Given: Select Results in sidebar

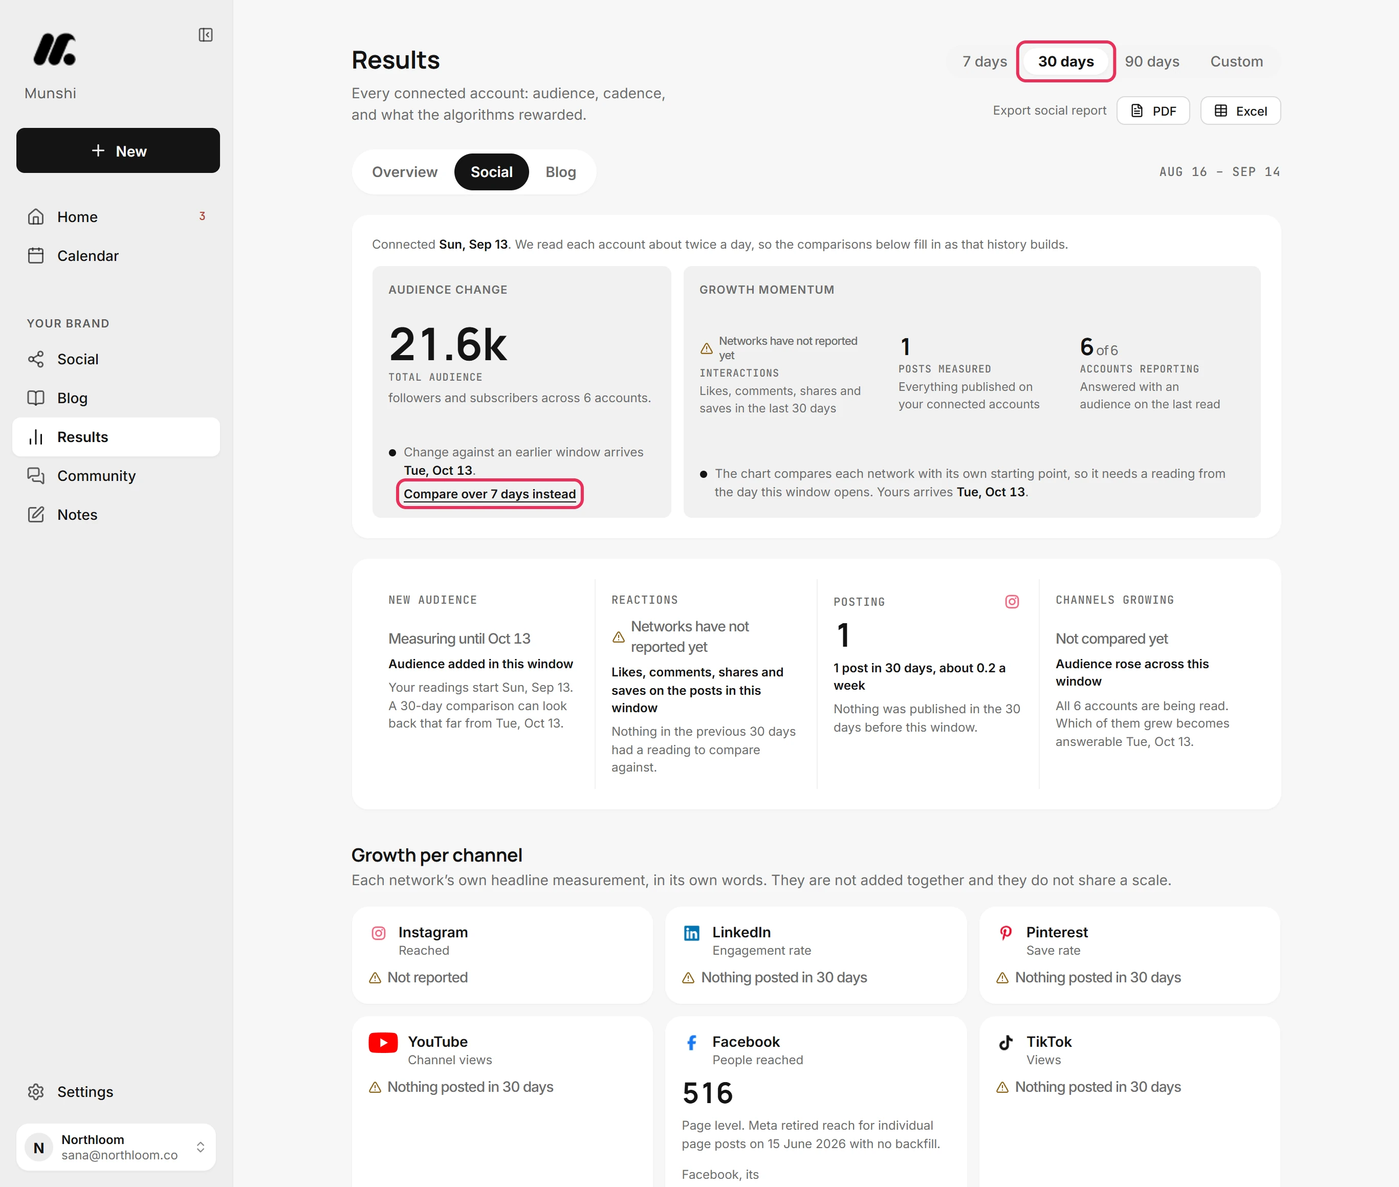Looking at the screenshot, I should coord(117,437).
